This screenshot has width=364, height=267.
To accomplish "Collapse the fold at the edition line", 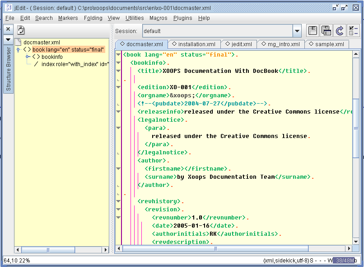I will click(118, 87).
